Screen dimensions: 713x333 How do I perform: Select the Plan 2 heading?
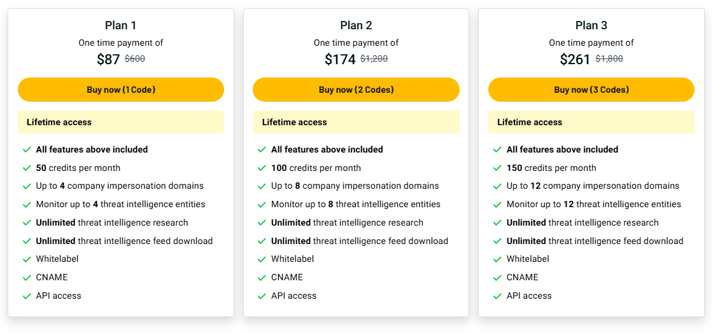pyautogui.click(x=356, y=25)
